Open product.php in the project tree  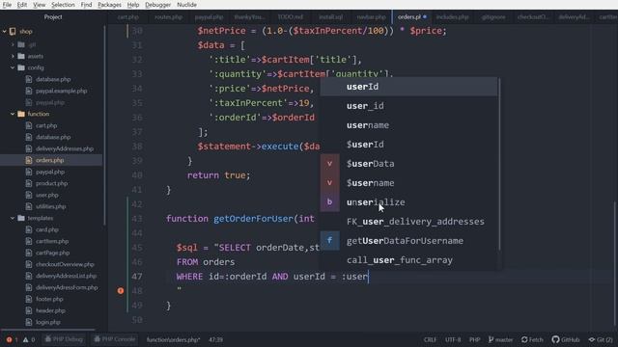(x=51, y=183)
